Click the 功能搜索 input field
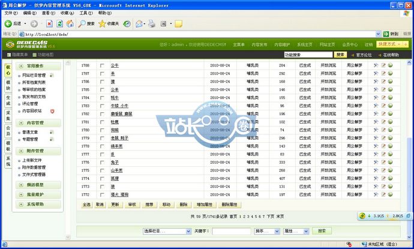 coord(308,55)
